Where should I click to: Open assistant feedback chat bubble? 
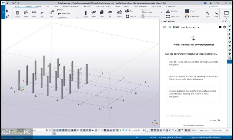220,27
